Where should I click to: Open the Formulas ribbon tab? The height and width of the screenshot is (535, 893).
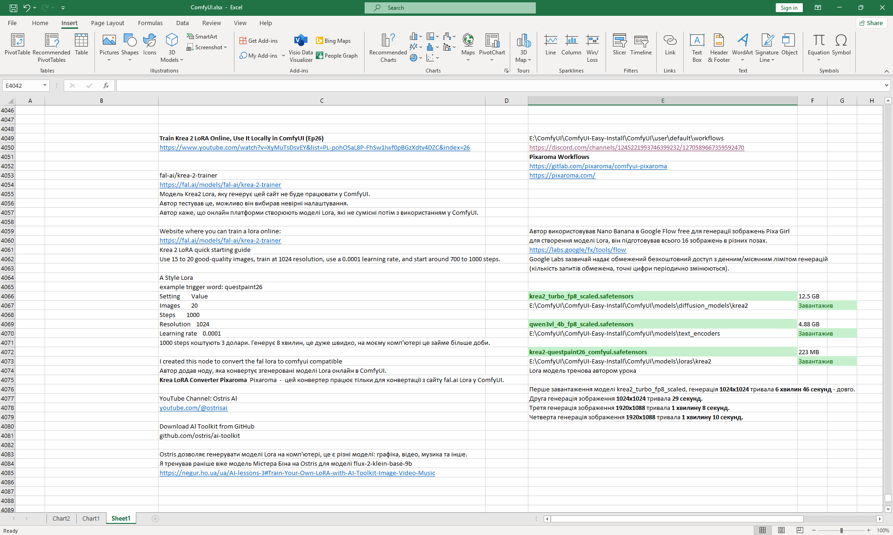(150, 23)
